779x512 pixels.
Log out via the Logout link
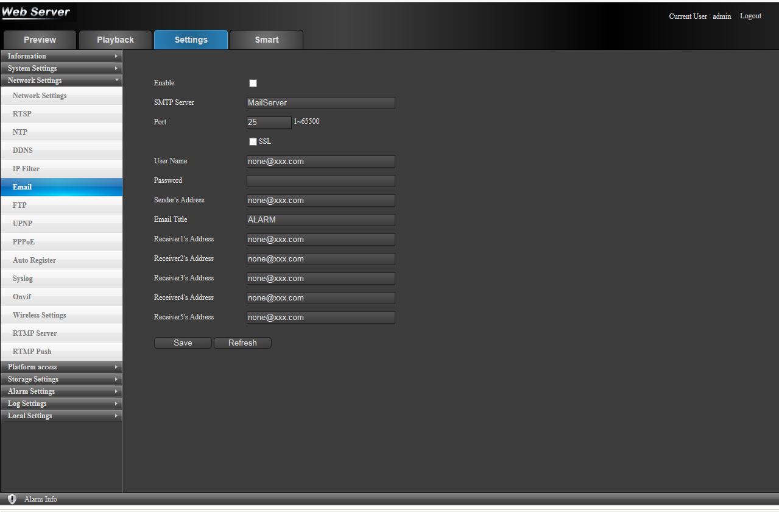click(750, 16)
